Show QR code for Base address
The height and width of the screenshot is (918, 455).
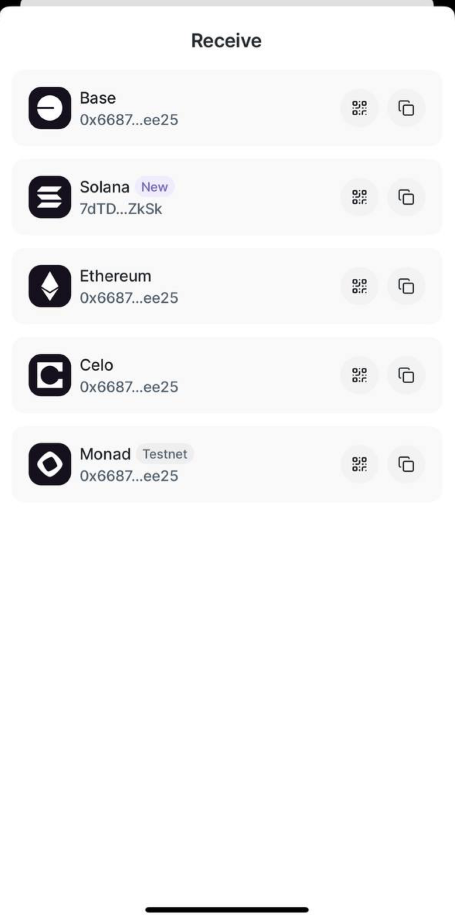point(359,108)
